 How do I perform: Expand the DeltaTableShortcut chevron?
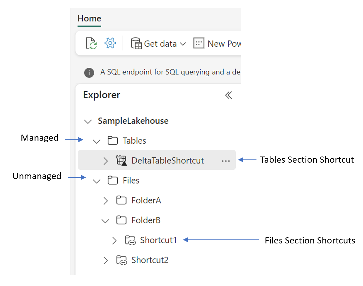point(105,161)
